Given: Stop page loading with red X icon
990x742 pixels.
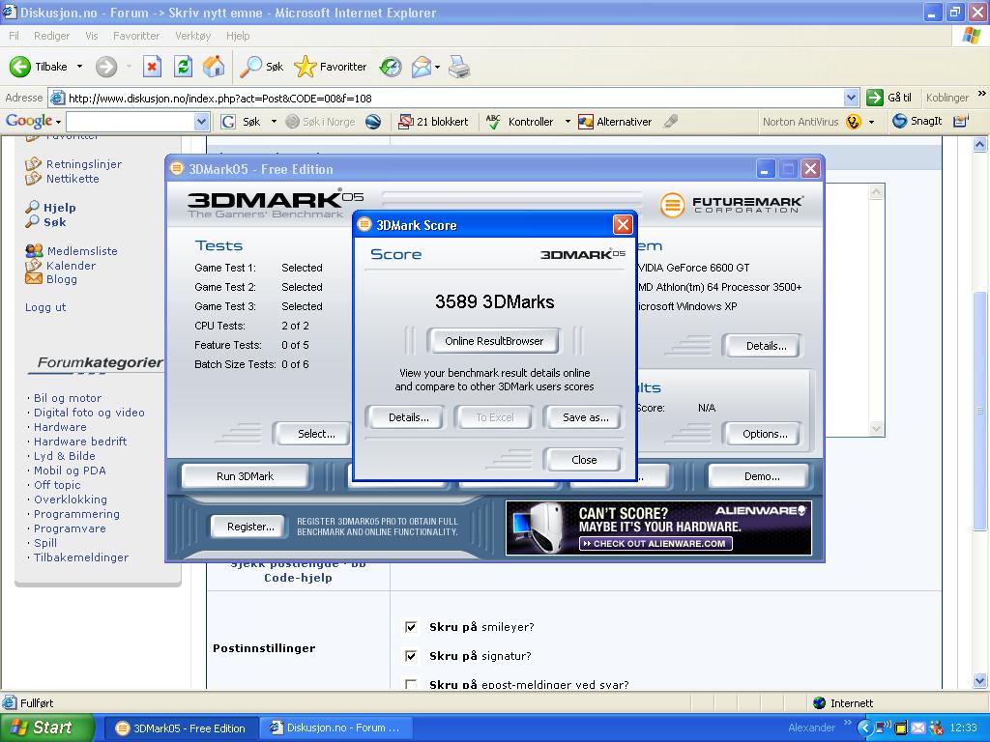Looking at the screenshot, I should 152,67.
